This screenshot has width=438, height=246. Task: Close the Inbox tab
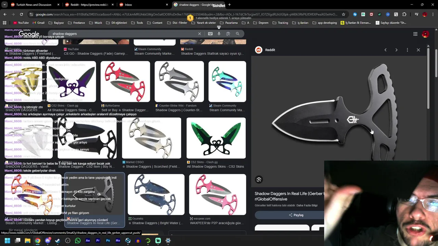[167, 5]
